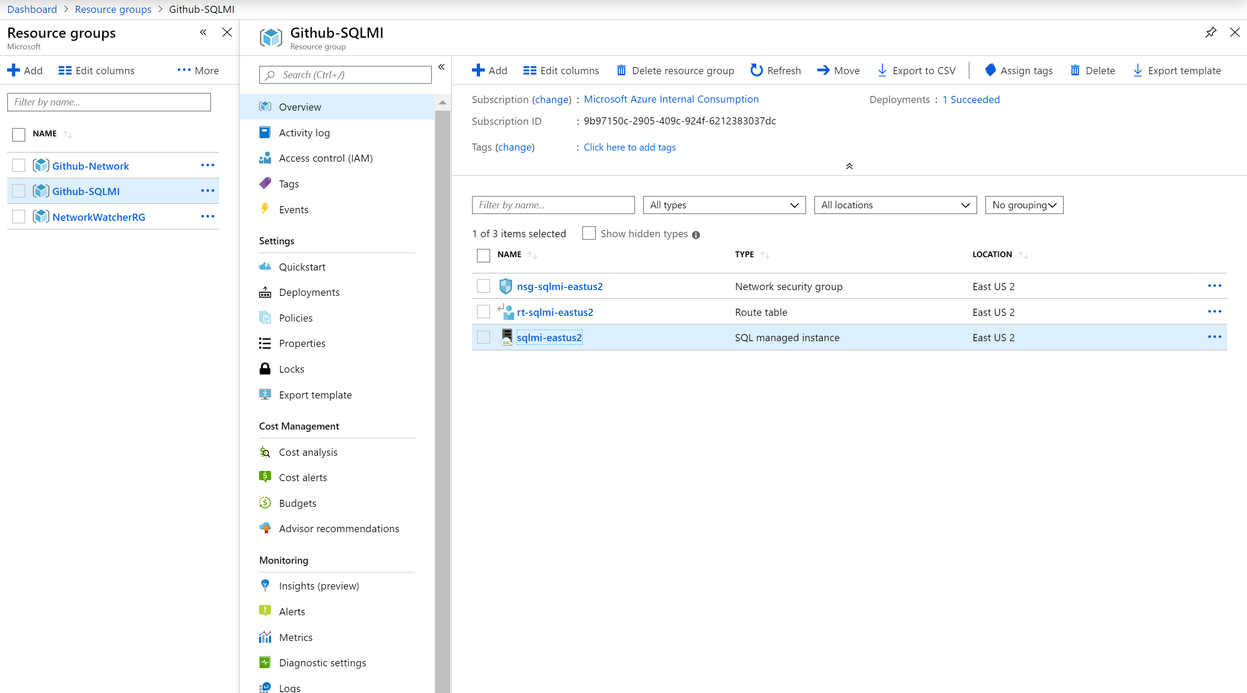The width and height of the screenshot is (1247, 693).
Task: Enable Show hidden types checkbox
Action: coord(589,233)
